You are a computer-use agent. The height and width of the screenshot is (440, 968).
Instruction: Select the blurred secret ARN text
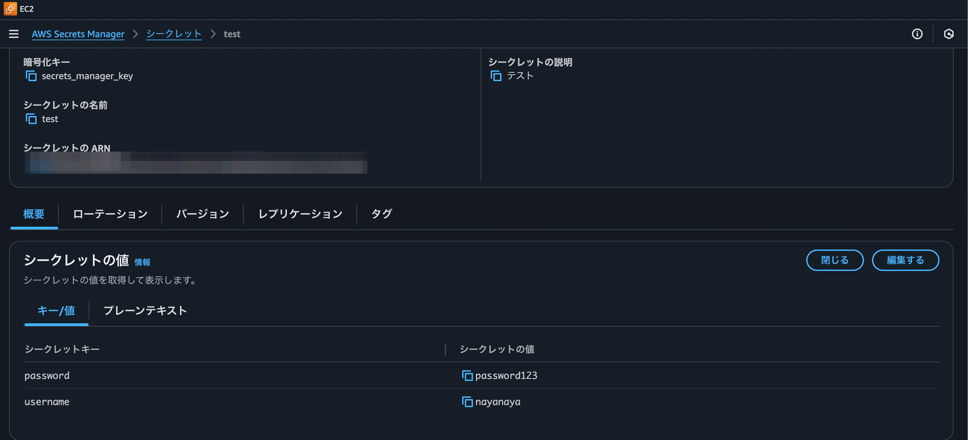click(195, 162)
